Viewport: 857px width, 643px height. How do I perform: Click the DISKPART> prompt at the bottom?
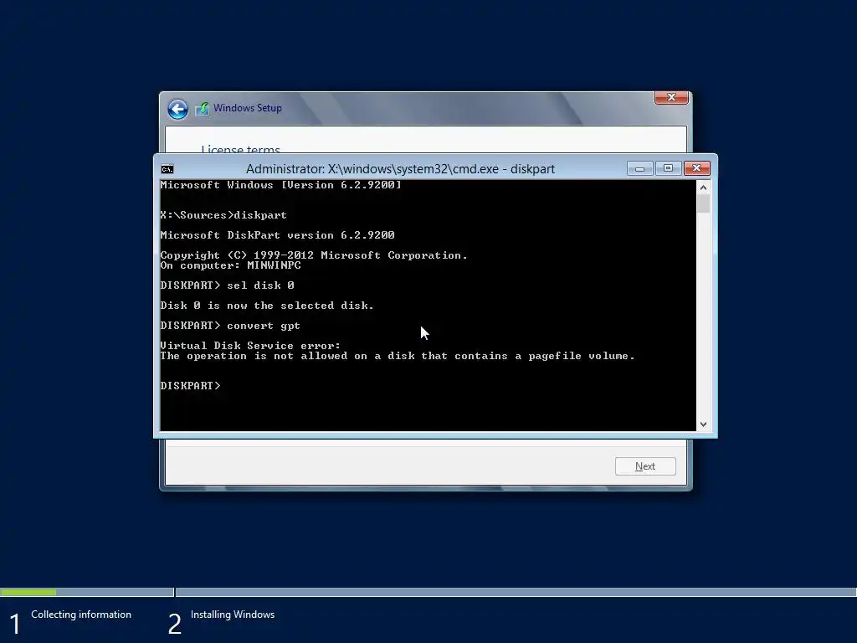tap(190, 385)
